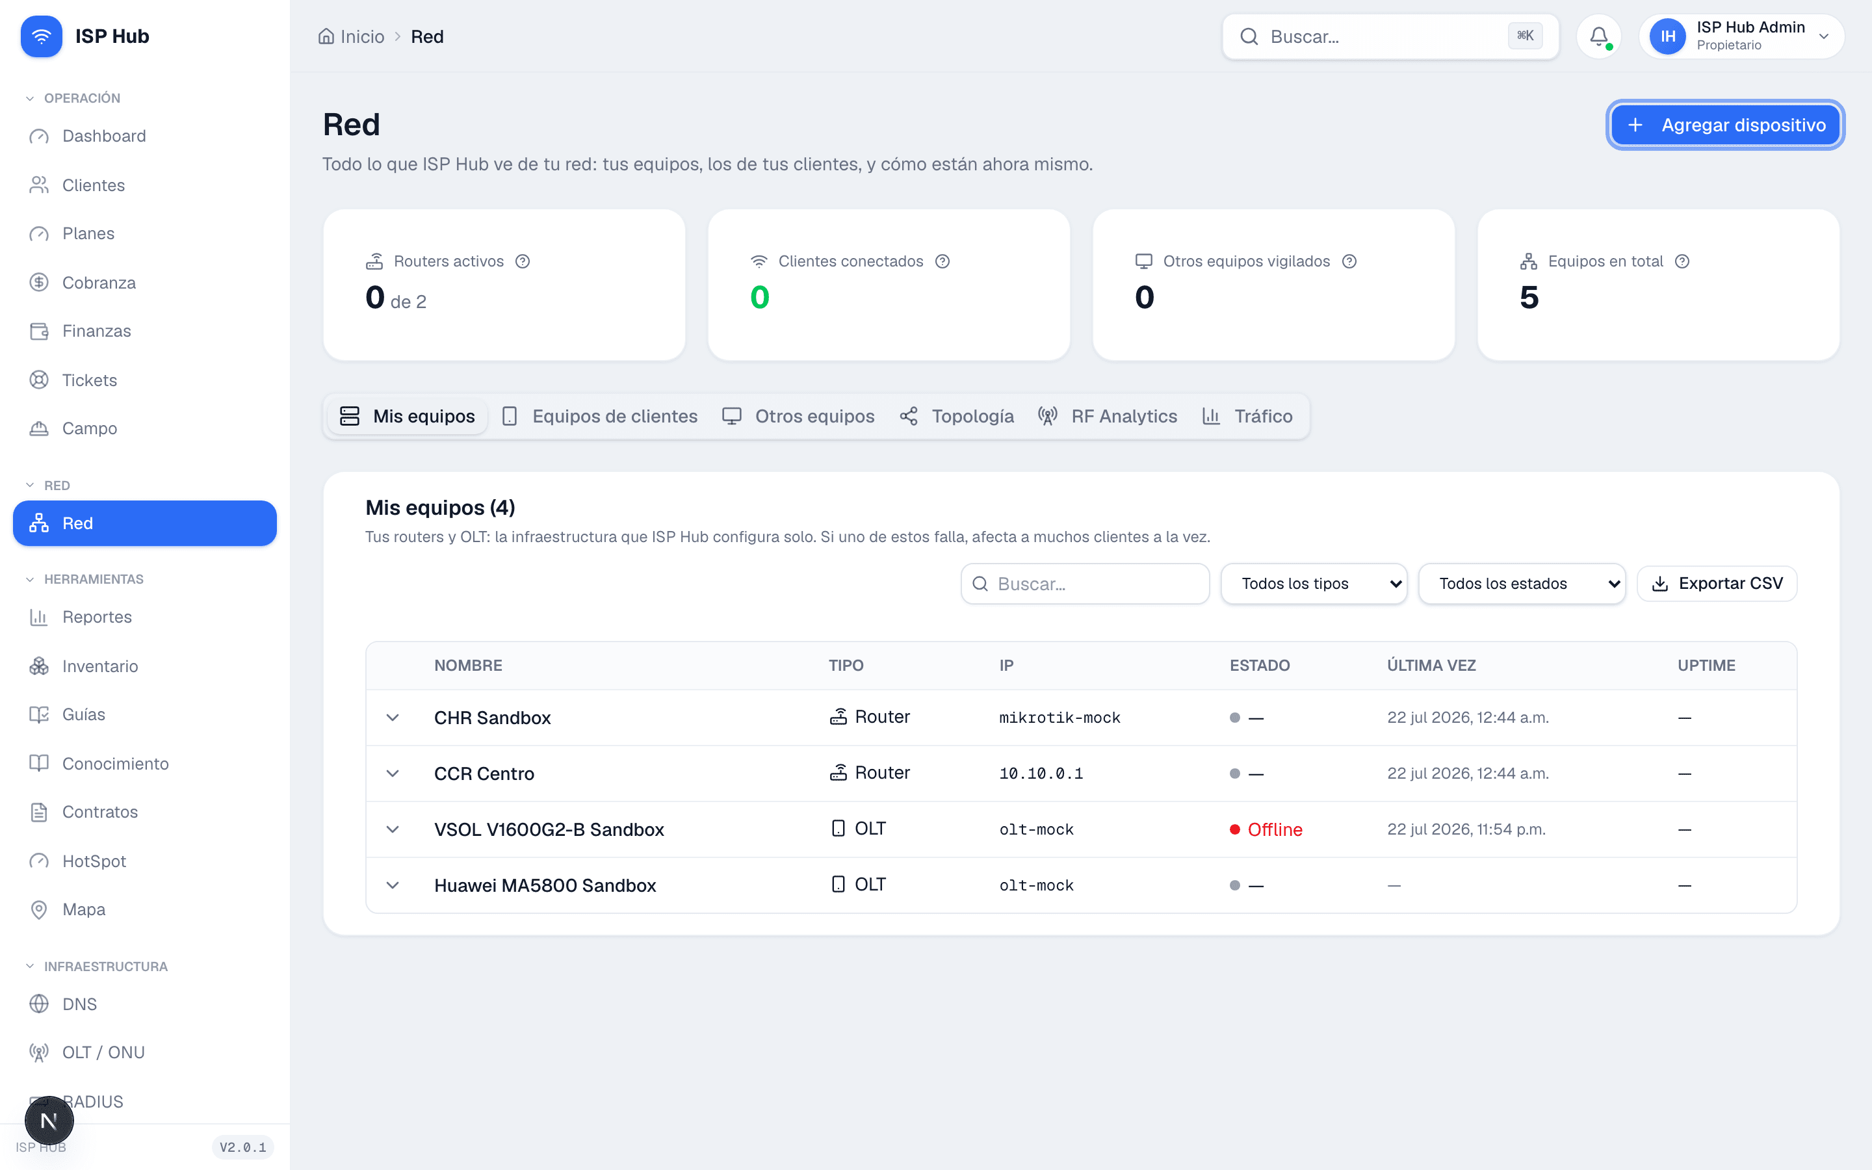The height and width of the screenshot is (1170, 1872).
Task: Click the Inventario boxes icon in sidebar
Action: tap(39, 666)
